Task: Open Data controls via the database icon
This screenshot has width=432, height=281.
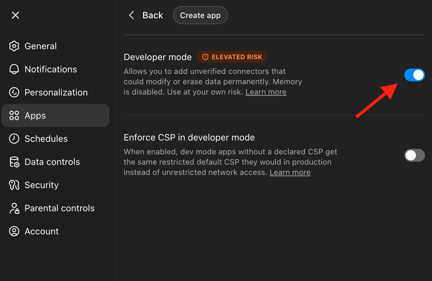Action: tap(14, 162)
